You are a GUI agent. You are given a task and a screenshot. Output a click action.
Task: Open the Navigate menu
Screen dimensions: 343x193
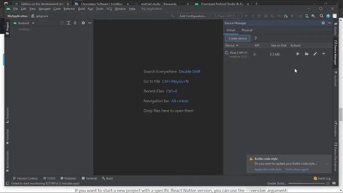pyautogui.click(x=44, y=9)
